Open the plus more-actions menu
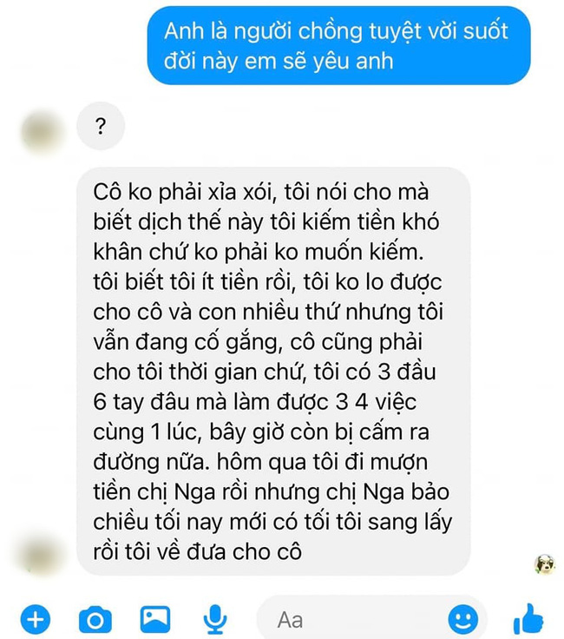564x639 pixels. click(x=36, y=620)
